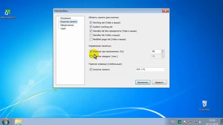Click the disabled minutes field showing 30
223x125 pixels.
point(156,56)
